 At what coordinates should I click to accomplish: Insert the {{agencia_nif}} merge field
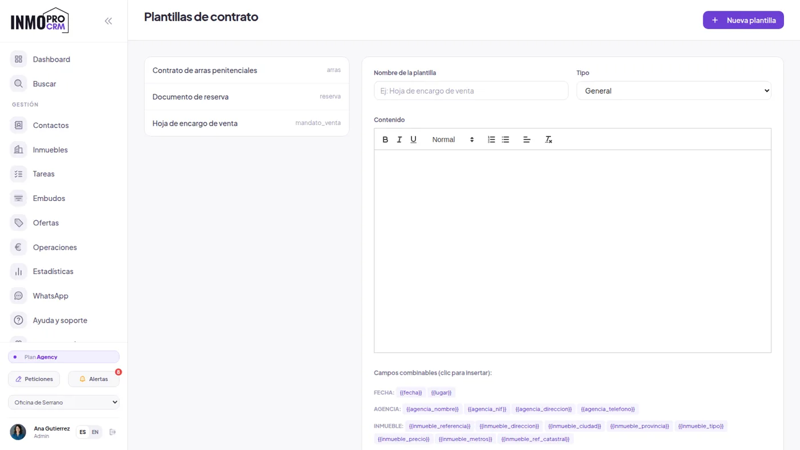(x=487, y=409)
